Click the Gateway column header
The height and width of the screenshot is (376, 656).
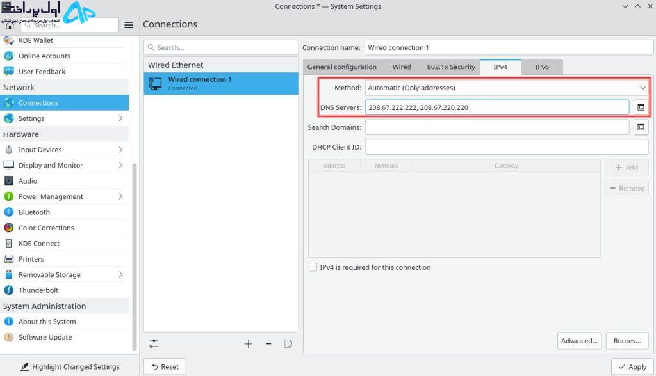506,166
